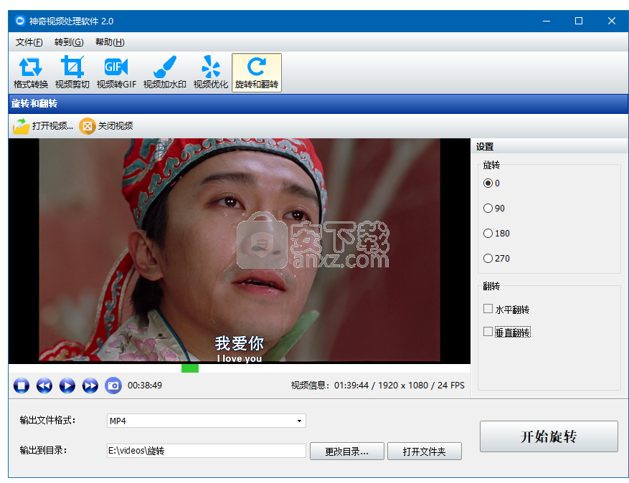The width and height of the screenshot is (629, 483).
Task: Click the 关闭视频 close video button
Action: tap(106, 126)
